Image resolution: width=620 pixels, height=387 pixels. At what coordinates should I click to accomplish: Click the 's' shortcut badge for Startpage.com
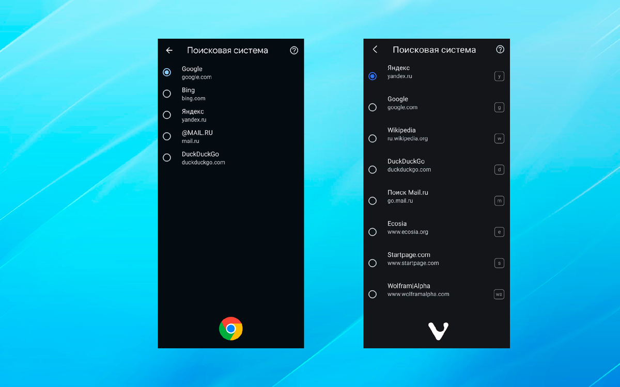pos(499,263)
